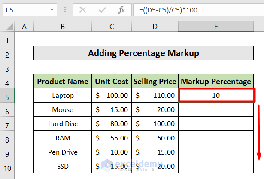Viewport: 264px width, 179px height.
Task: Select column E header
Action: tap(216, 27)
